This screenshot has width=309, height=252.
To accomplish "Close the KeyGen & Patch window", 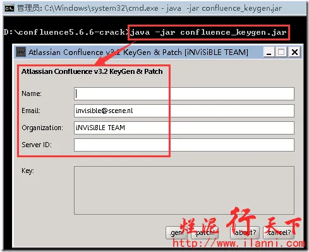I will click(294, 52).
